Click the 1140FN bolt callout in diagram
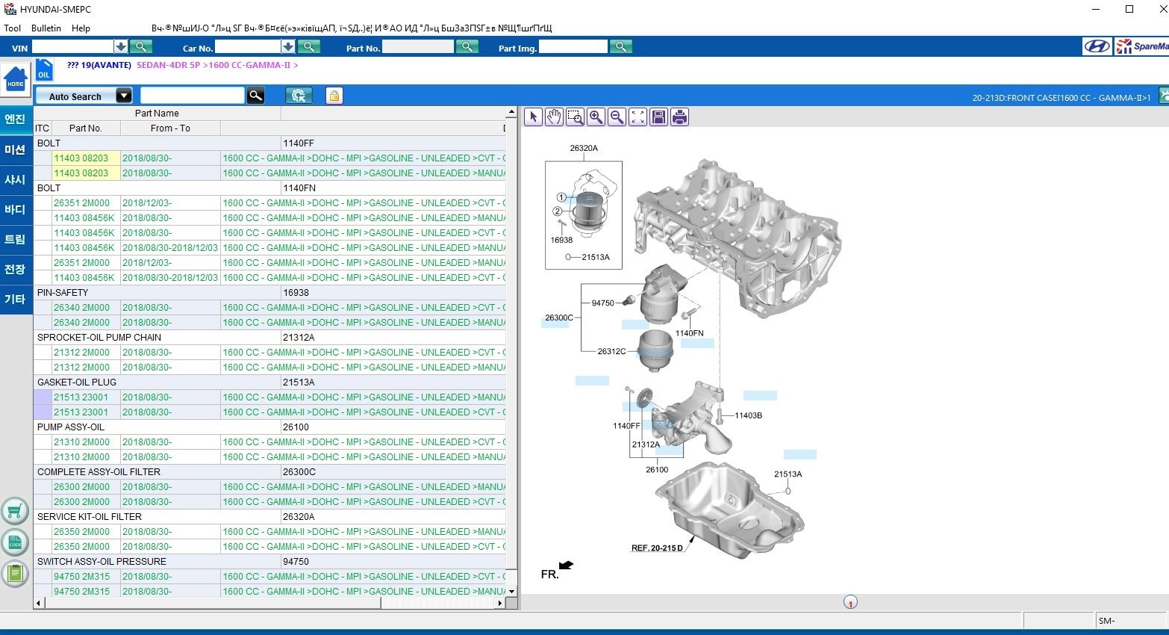The width and height of the screenshot is (1169, 635). [x=689, y=333]
